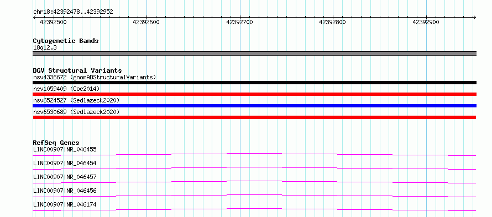Click the ruler tick label 42392600
The image size is (492, 217).
(x=146, y=22)
